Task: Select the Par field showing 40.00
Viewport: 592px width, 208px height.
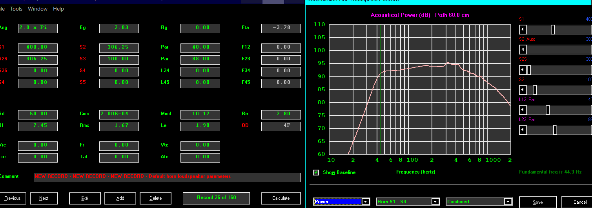Action: (200, 48)
